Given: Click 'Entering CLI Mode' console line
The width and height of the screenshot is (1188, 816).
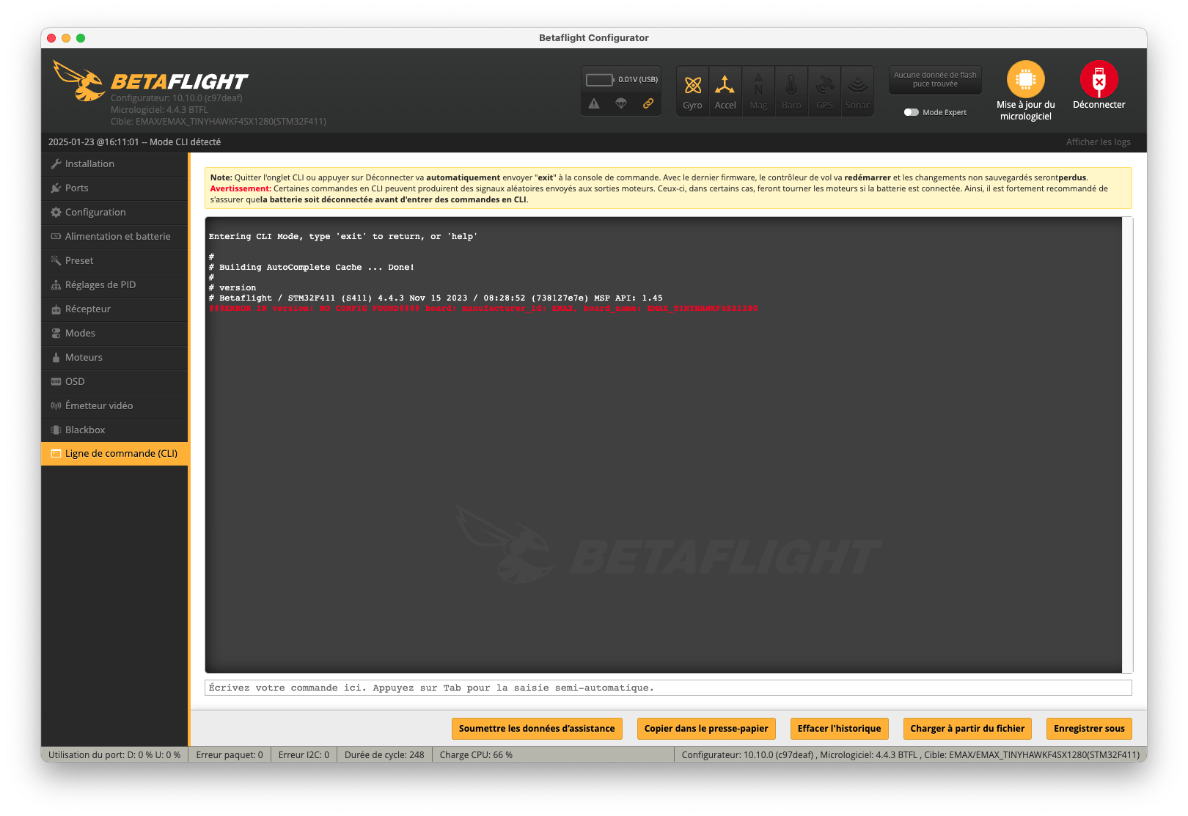Looking at the screenshot, I should (x=343, y=237).
